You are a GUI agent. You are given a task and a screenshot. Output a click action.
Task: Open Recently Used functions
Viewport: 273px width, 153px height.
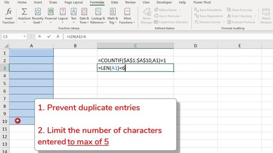[x=38, y=16]
